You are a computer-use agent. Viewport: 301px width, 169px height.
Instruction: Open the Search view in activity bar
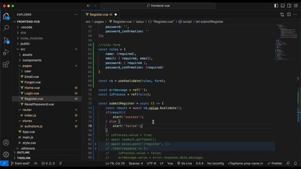[x=6, y=28]
